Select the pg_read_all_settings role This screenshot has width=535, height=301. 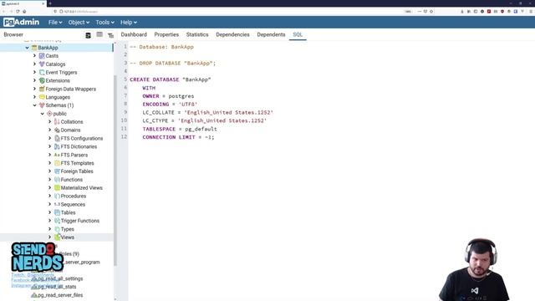(x=60, y=278)
